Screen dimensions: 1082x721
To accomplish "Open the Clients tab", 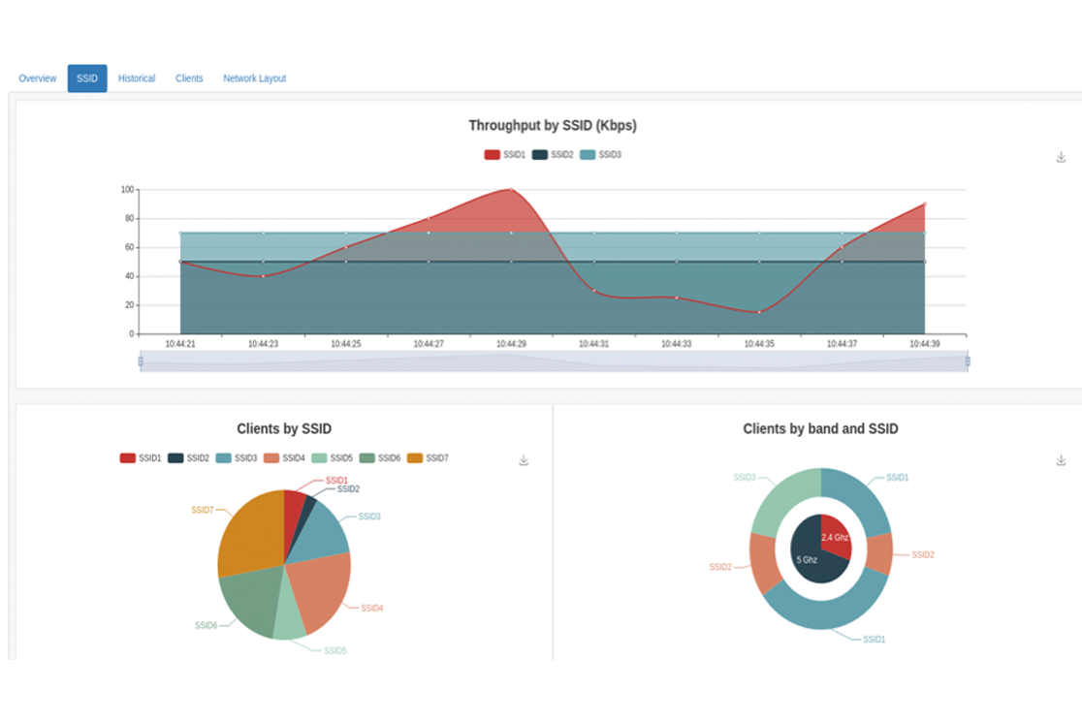I will coord(189,78).
